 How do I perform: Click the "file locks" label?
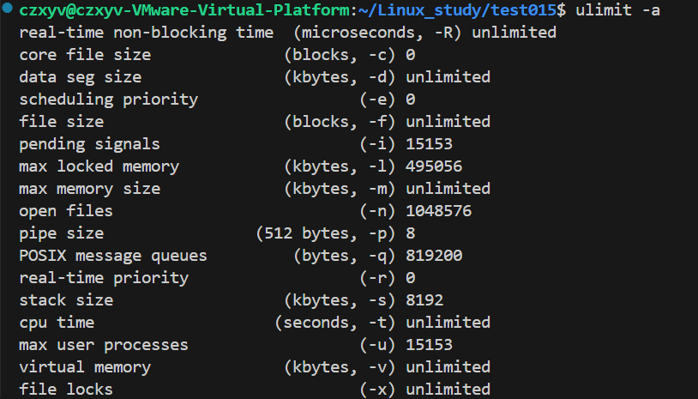point(66,389)
